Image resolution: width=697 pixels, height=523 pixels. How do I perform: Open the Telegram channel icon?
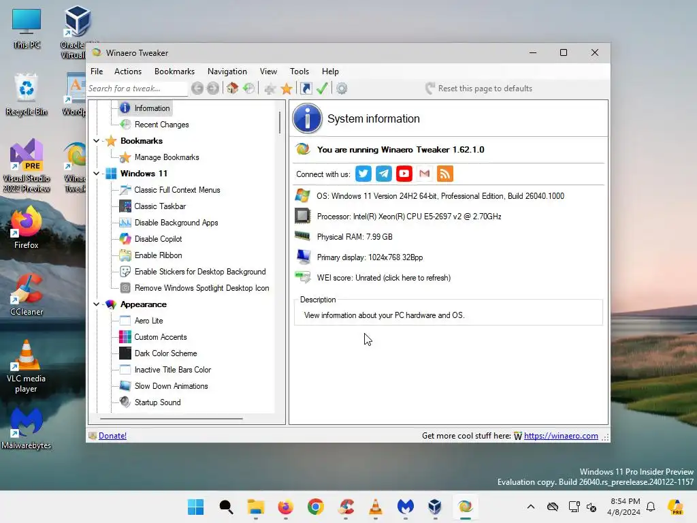coord(384,174)
